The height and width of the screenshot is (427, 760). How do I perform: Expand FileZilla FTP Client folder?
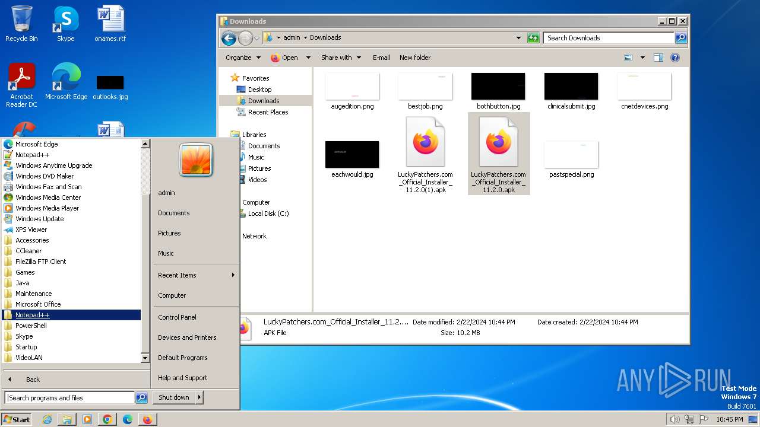click(x=40, y=262)
